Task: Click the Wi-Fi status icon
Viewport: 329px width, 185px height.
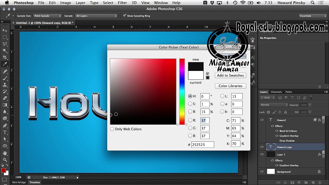Action: pyautogui.click(x=243, y=3)
